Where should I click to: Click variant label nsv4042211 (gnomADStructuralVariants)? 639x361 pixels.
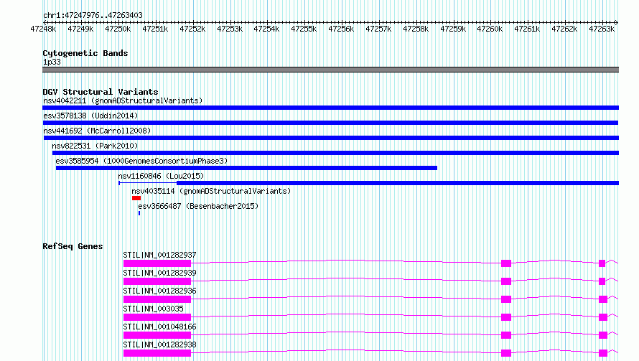(x=123, y=100)
